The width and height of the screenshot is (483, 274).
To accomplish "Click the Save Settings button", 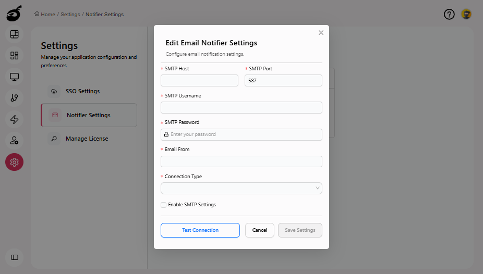I will [x=300, y=230].
